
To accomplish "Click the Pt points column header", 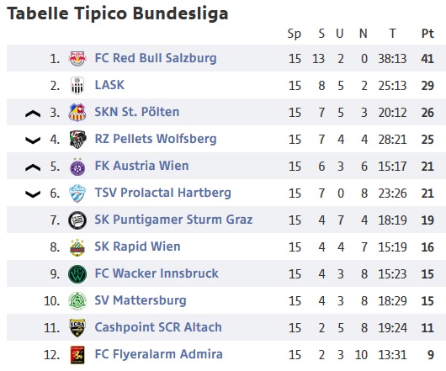I will click(x=427, y=34).
